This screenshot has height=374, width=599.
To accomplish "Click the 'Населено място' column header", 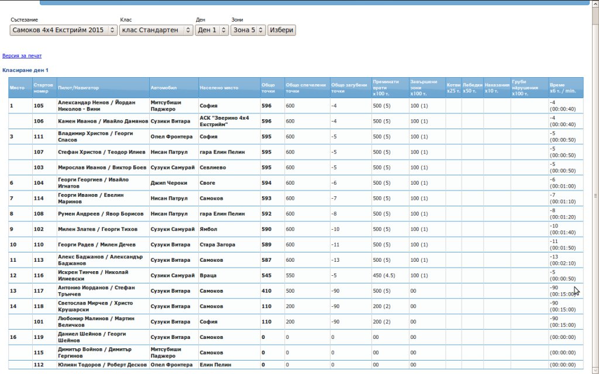I will pyautogui.click(x=219, y=88).
